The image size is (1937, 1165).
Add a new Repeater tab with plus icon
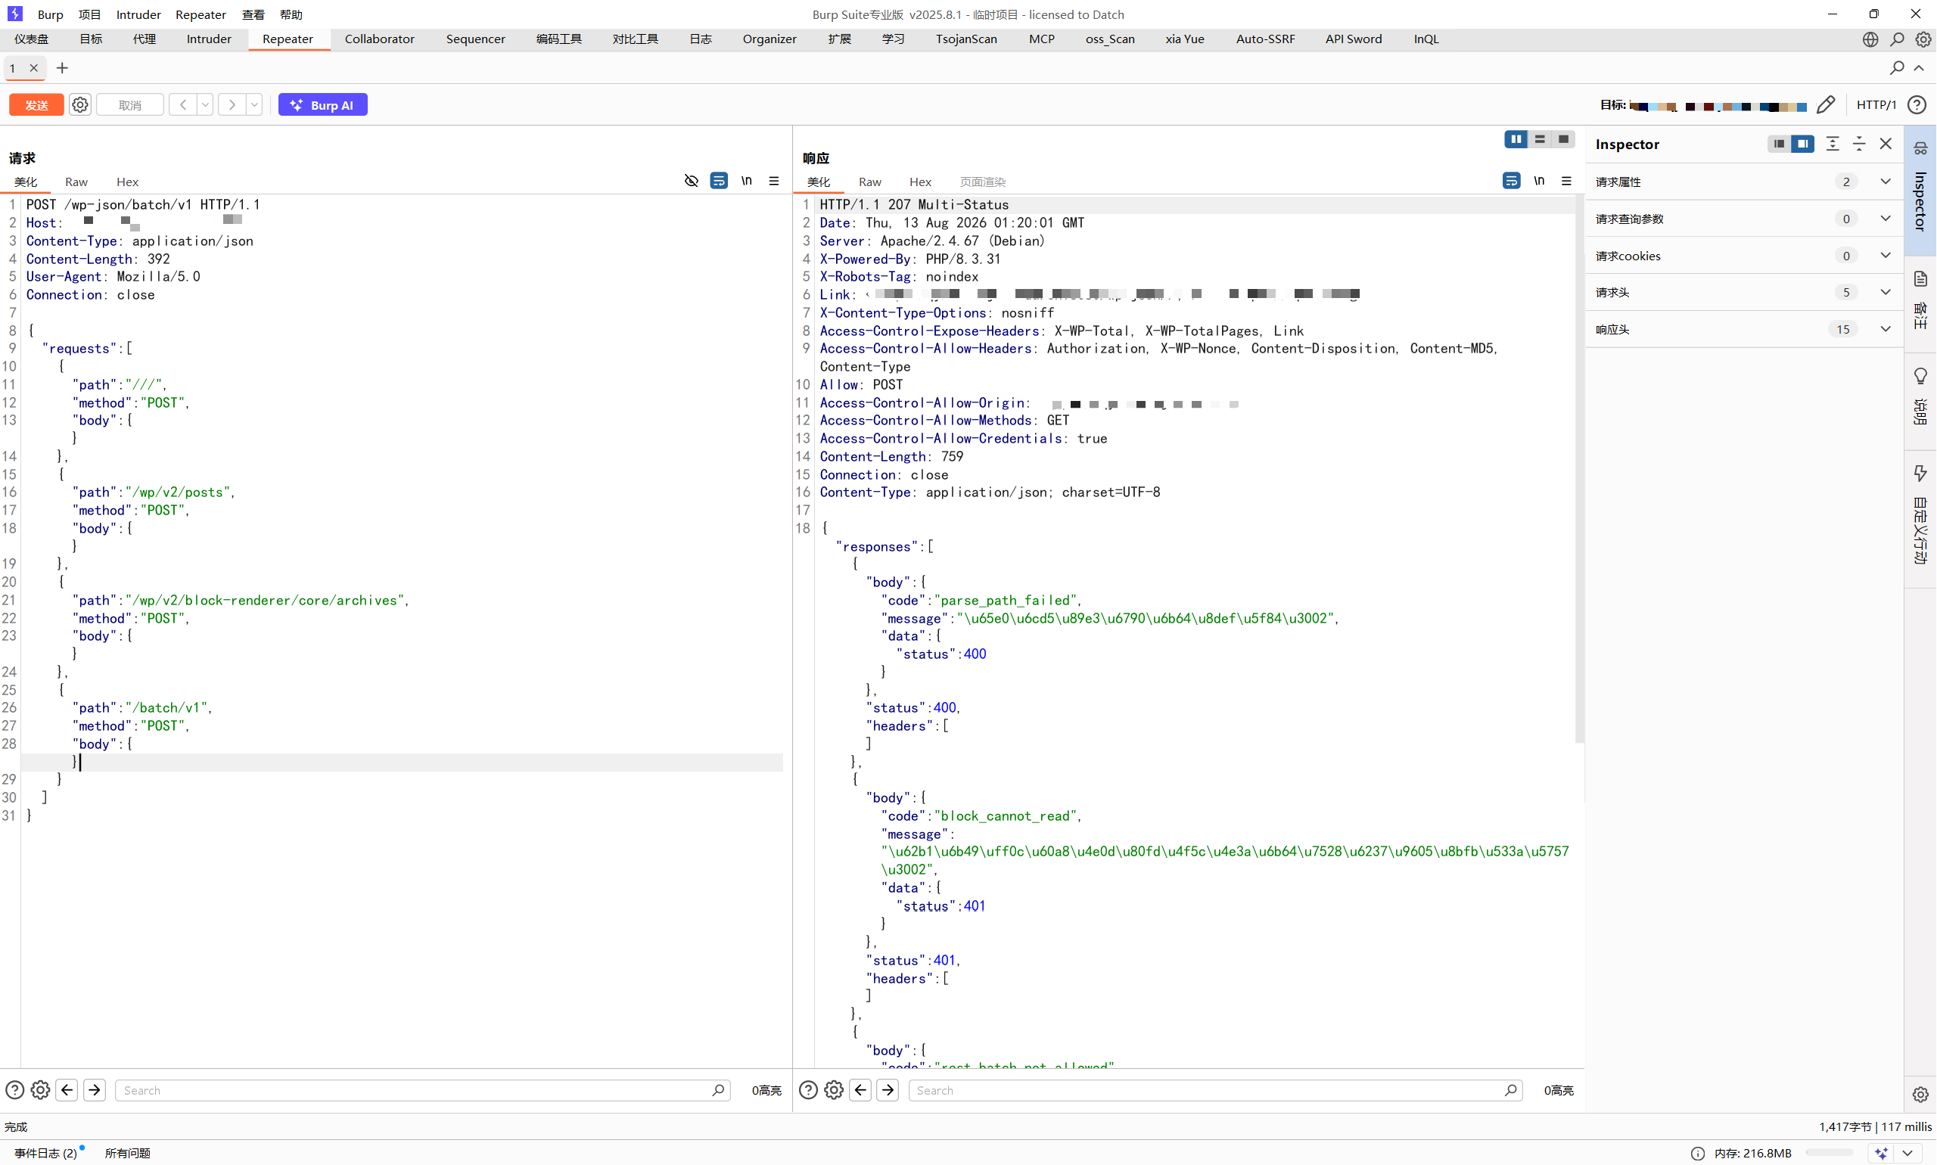click(62, 68)
